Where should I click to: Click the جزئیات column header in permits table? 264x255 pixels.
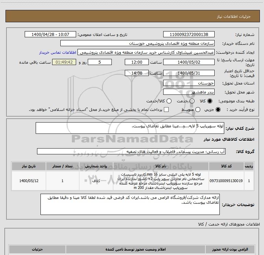pos(37,249)
